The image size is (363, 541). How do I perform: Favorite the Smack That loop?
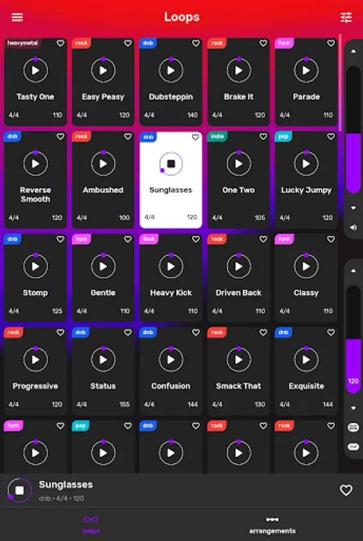point(263,332)
